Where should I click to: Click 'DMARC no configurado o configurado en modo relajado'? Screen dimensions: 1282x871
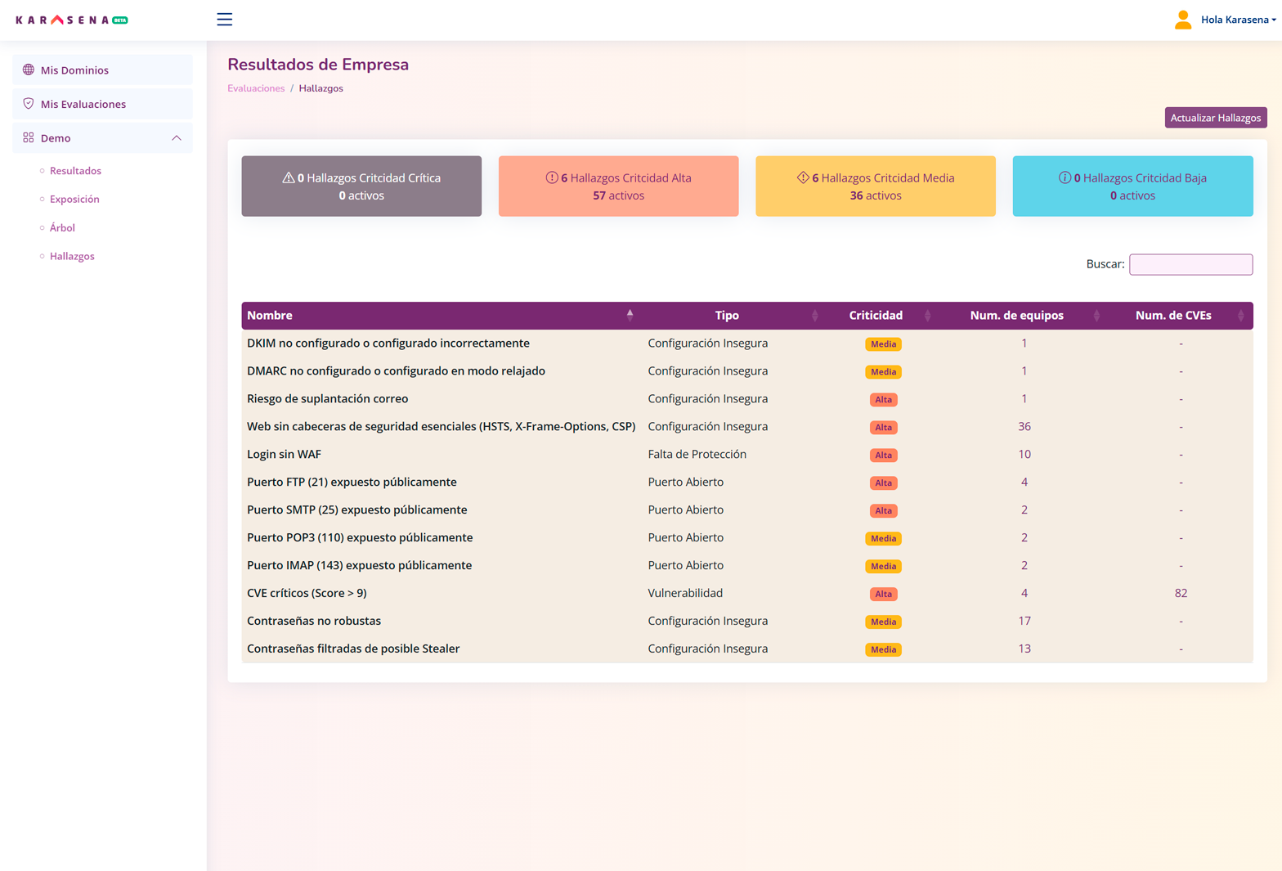(396, 371)
